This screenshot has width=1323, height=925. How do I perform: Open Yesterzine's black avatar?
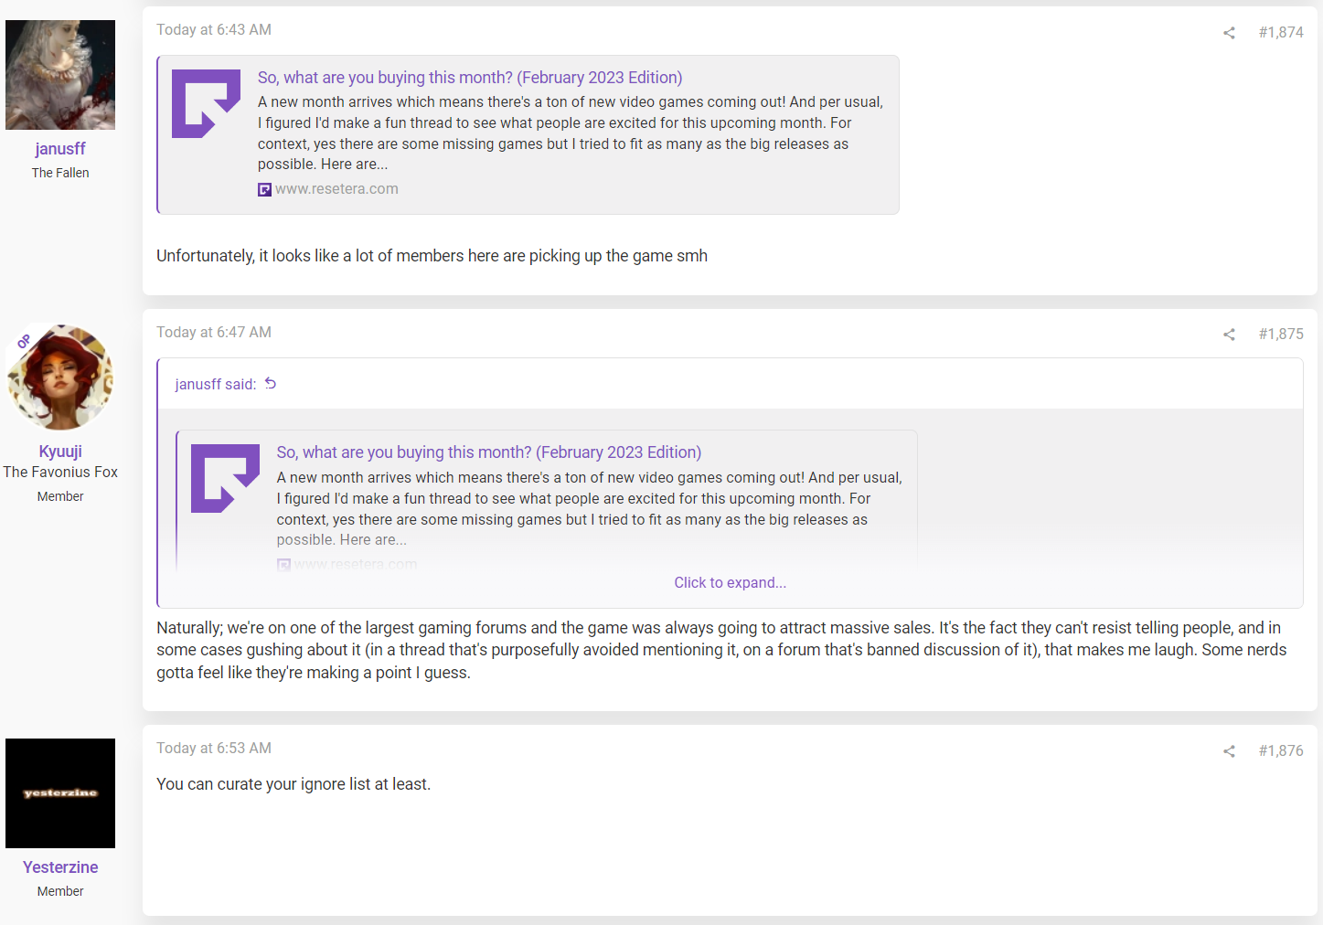[60, 793]
